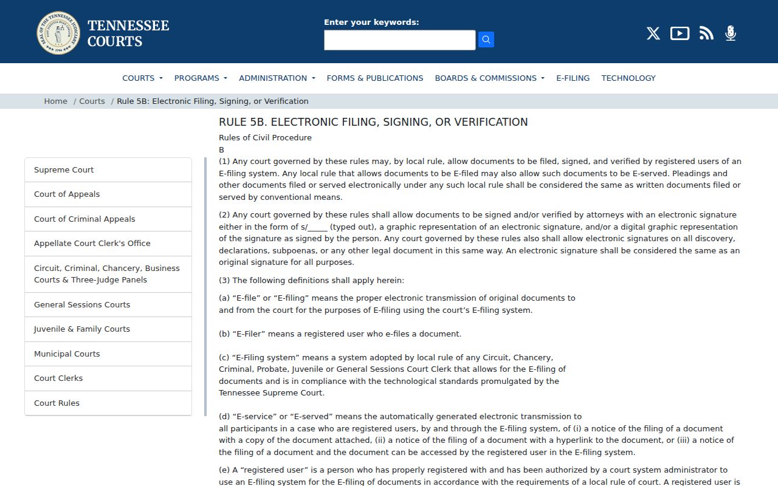
Task: Click the blue search magnifier button
Action: point(486,39)
